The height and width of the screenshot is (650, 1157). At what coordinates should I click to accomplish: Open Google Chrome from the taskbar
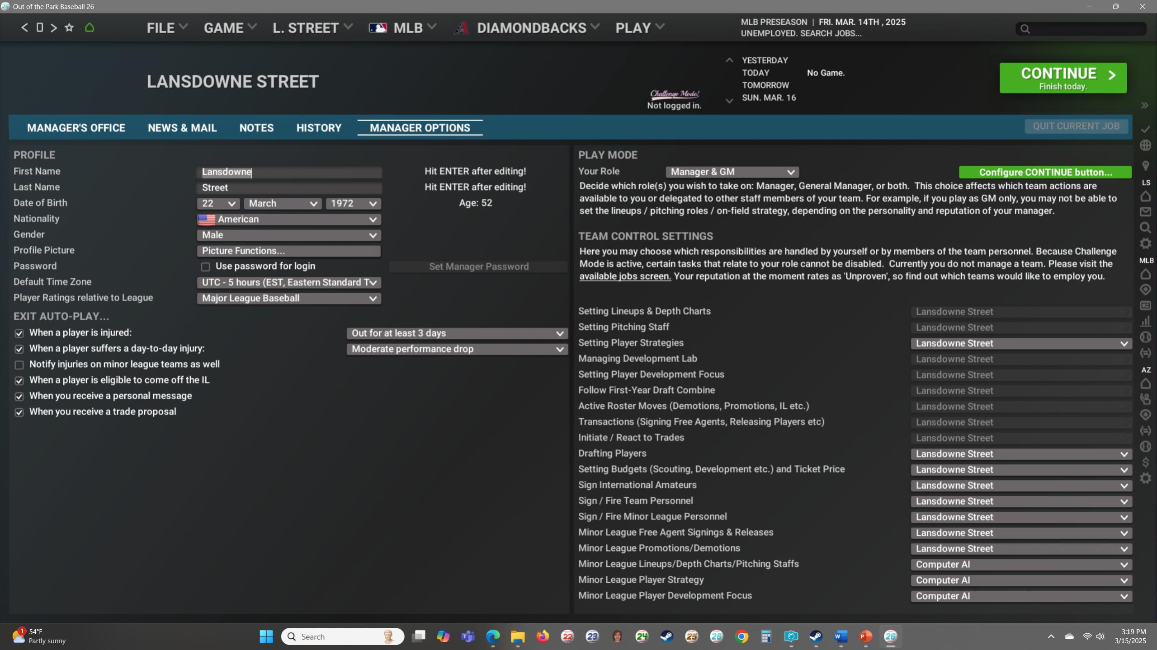click(741, 636)
